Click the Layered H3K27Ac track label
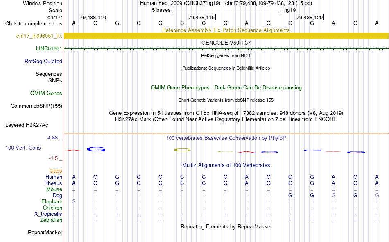389x242 pixels. pos(27,125)
